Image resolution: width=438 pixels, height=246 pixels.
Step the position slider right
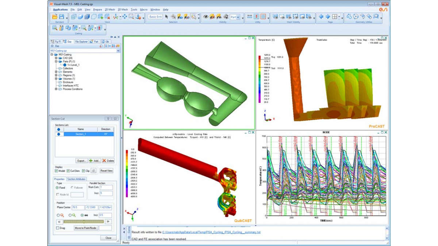tap(108, 222)
